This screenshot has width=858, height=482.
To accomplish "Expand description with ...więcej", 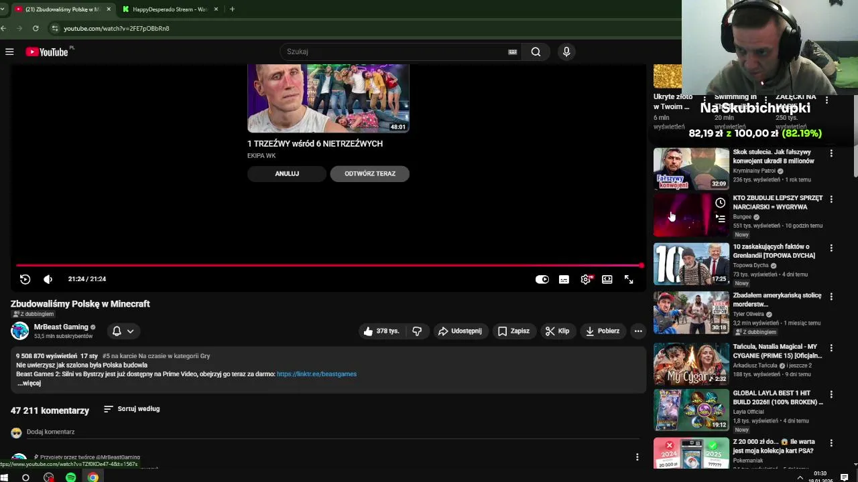I will 29,384.
